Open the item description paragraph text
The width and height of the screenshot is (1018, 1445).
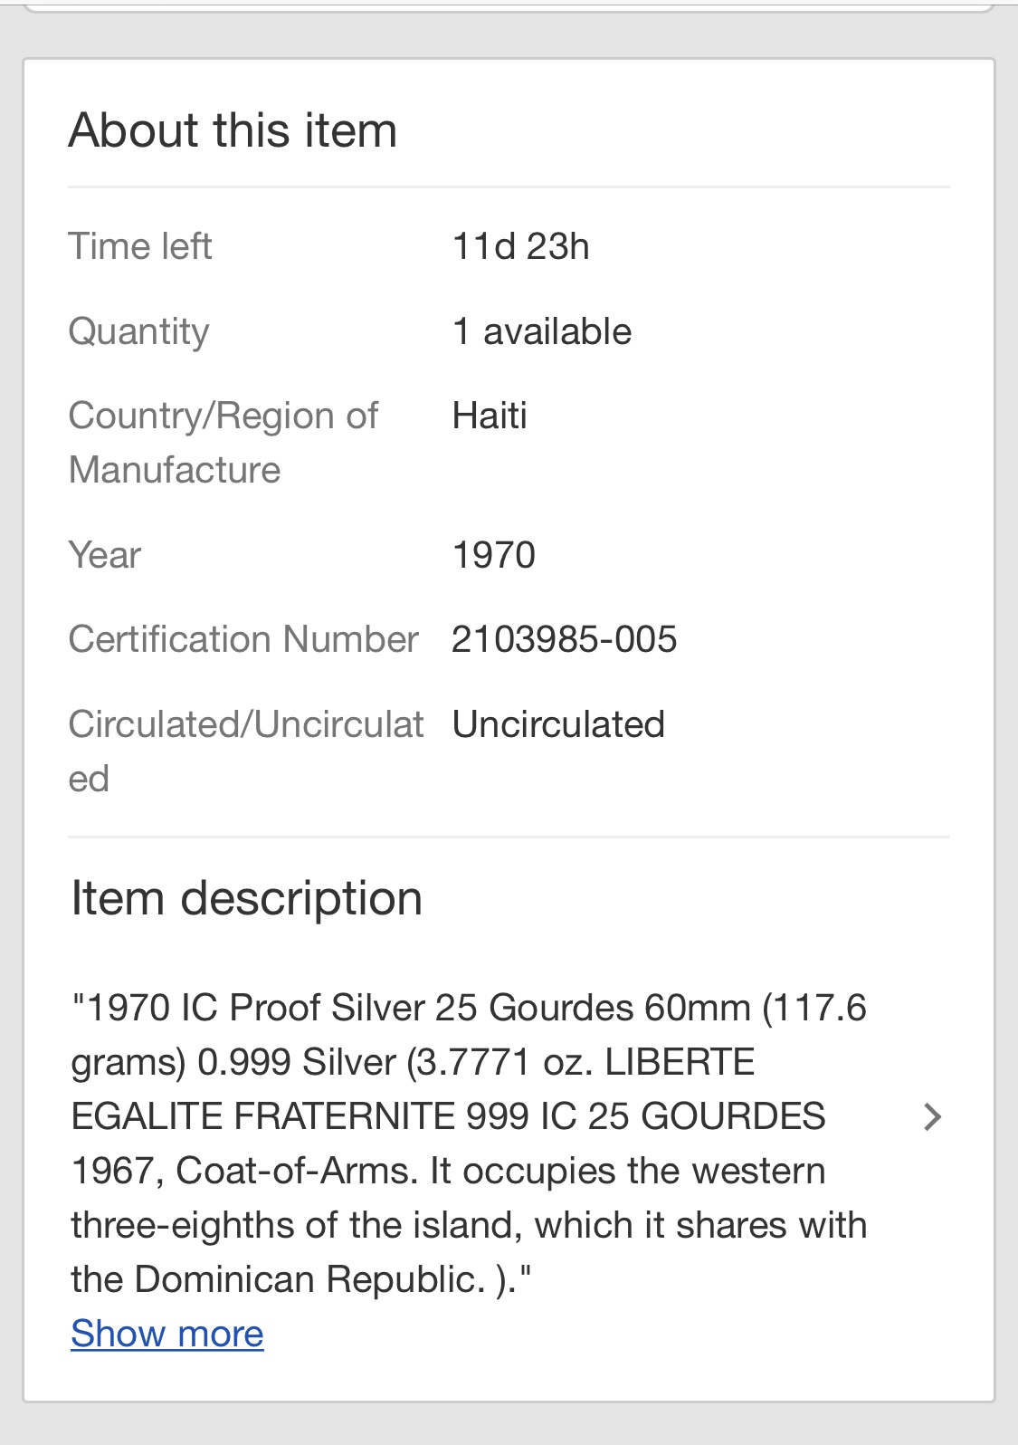pos(469,1144)
